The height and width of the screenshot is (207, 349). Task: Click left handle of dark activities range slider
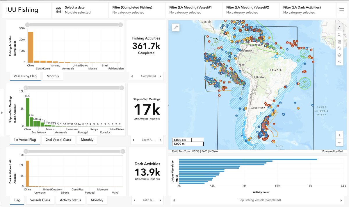(x=26, y=151)
